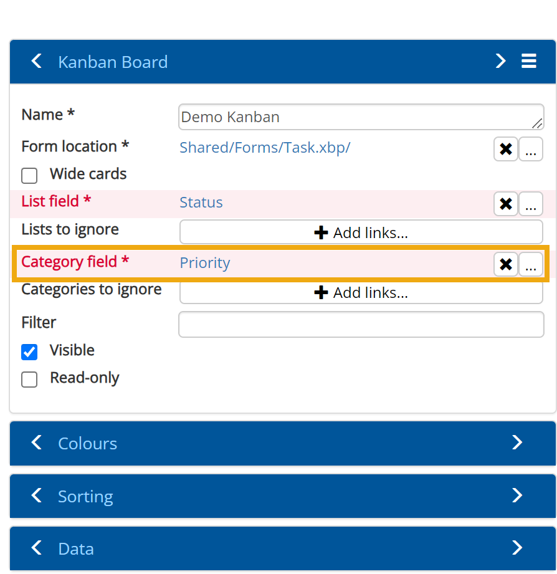This screenshot has height=574, width=557.
Task: Open the Kanban Board hamburger menu
Action: [529, 61]
